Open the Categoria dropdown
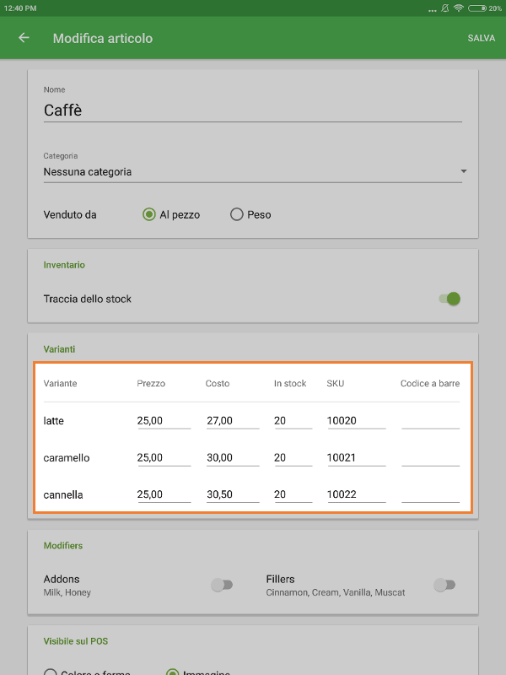The width and height of the screenshot is (506, 675). pyautogui.click(x=253, y=172)
